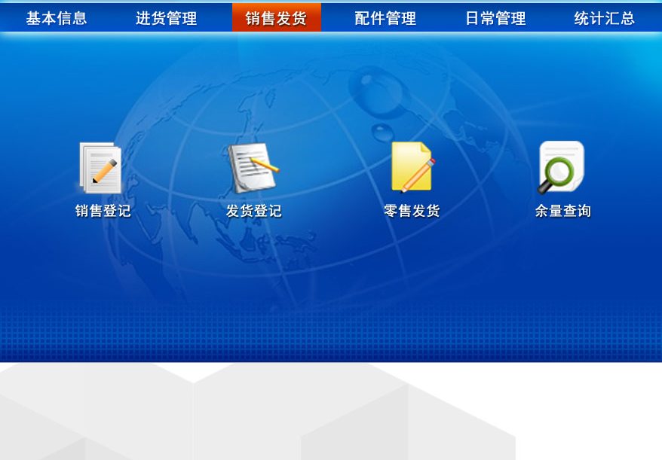Select the highlighted 销售发货 tab
The image size is (662, 460).
pyautogui.click(x=277, y=18)
